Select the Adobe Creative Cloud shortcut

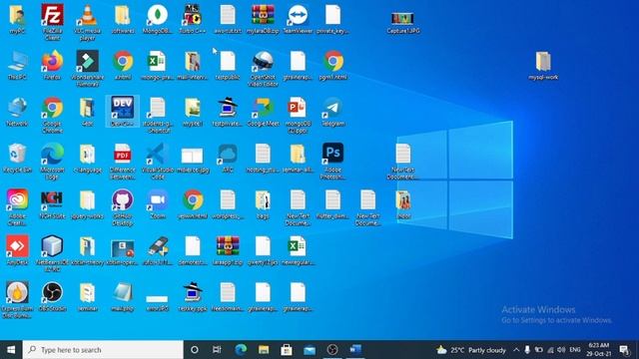coord(17,200)
